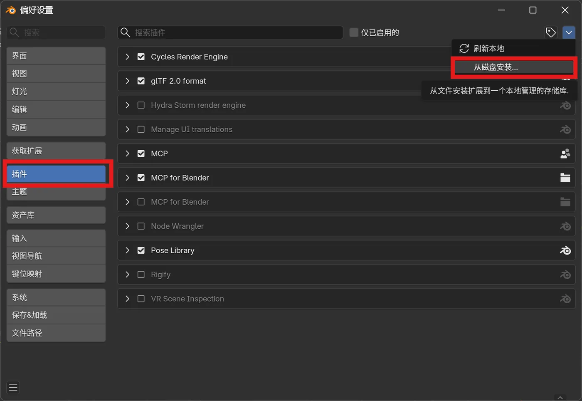This screenshot has height=401, width=582.
Task: Expand the VR Scene Inspection row
Action: [x=128, y=299]
